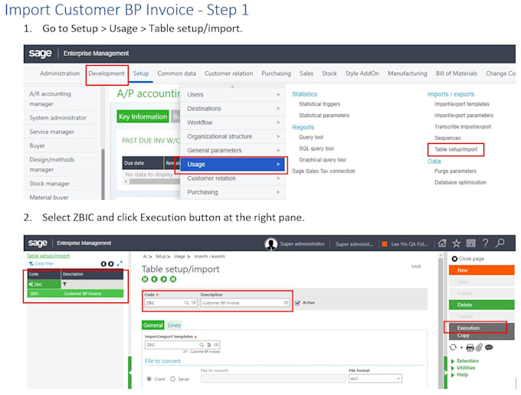Open the home icon in top bar
Screen dimensions: 521x395
click(442, 243)
